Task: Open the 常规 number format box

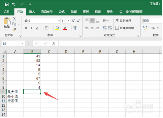Action: pyautogui.click(x=152, y=20)
